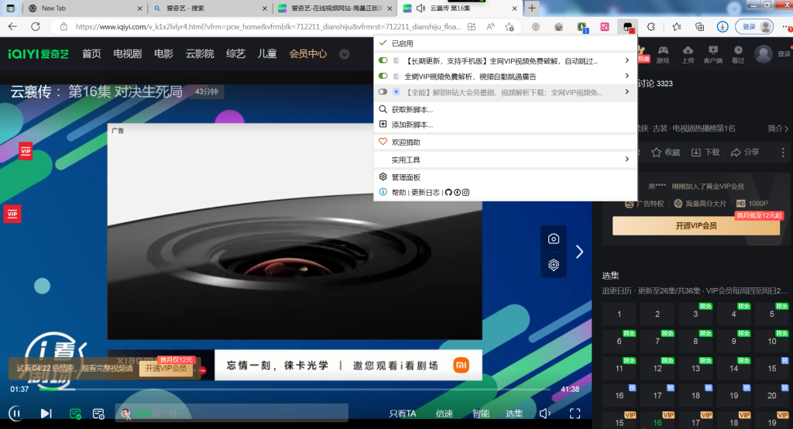793x429 pixels.
Task: Click the iQIYI logo
Action: pos(39,53)
